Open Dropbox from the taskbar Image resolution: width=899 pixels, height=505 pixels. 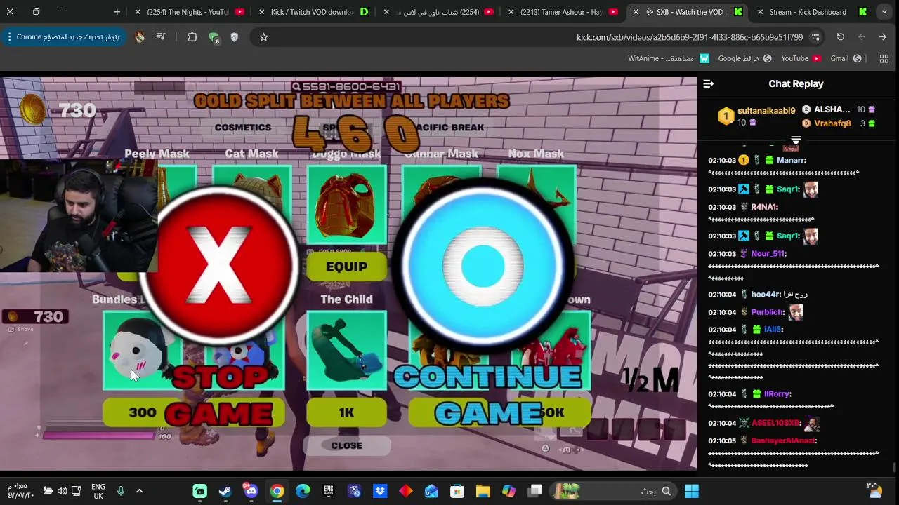(x=380, y=491)
